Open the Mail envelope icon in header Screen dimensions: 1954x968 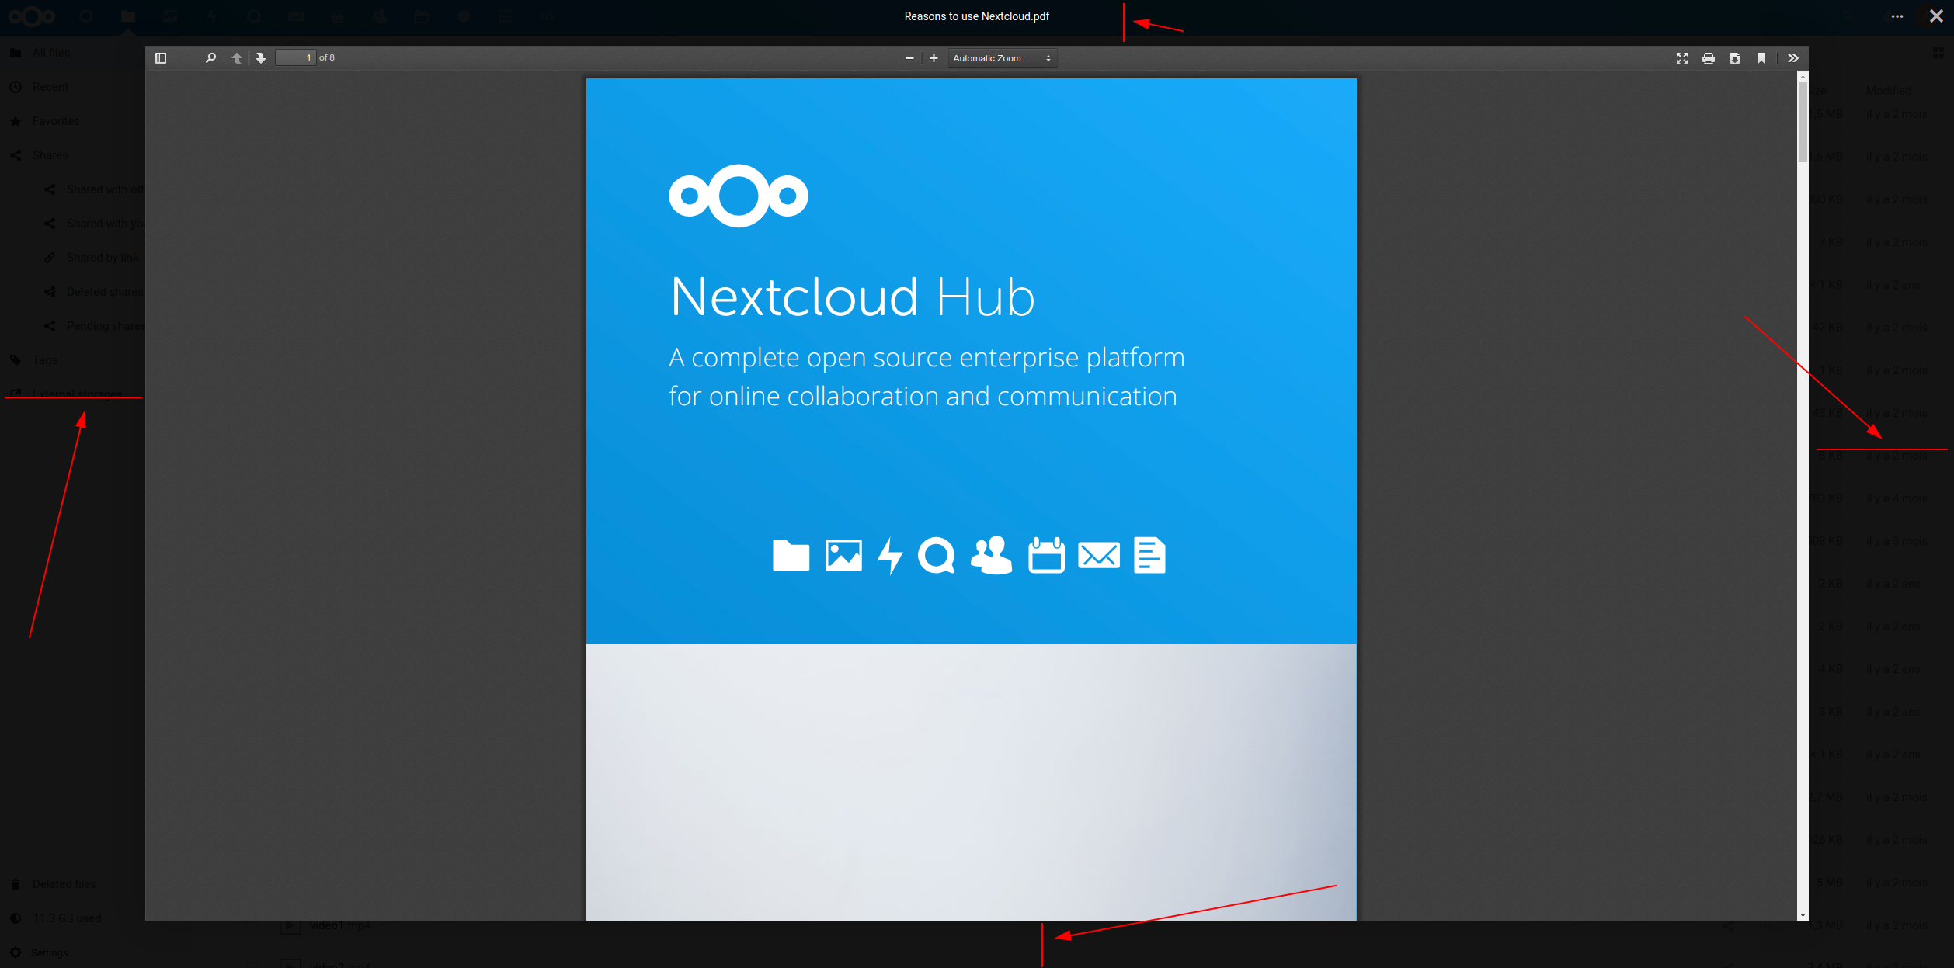[296, 16]
